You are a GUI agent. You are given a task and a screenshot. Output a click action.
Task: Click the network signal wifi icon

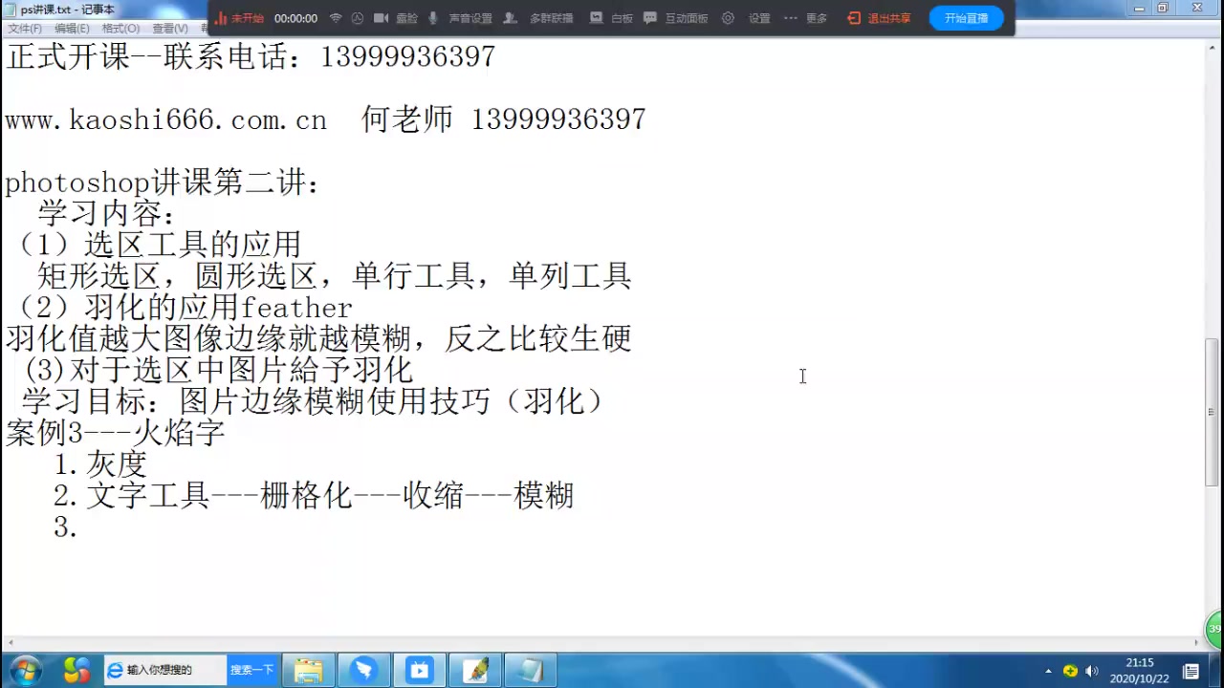[x=336, y=18]
